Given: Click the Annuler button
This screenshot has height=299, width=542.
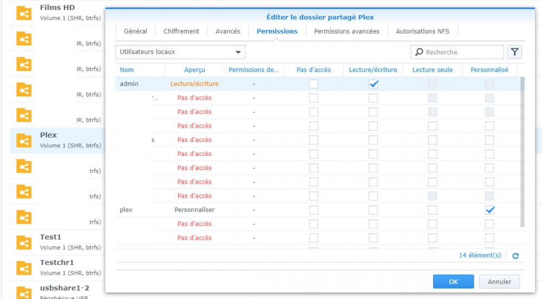Looking at the screenshot, I should point(499,282).
